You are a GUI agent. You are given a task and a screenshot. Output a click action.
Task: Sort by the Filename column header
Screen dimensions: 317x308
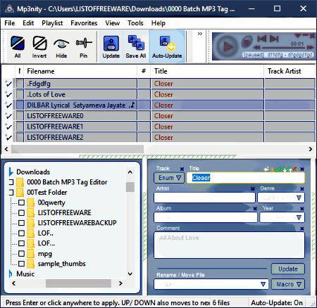tap(80, 71)
